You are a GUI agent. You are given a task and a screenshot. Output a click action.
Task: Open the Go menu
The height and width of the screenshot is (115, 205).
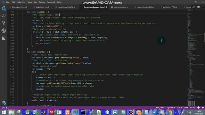[35, 2]
